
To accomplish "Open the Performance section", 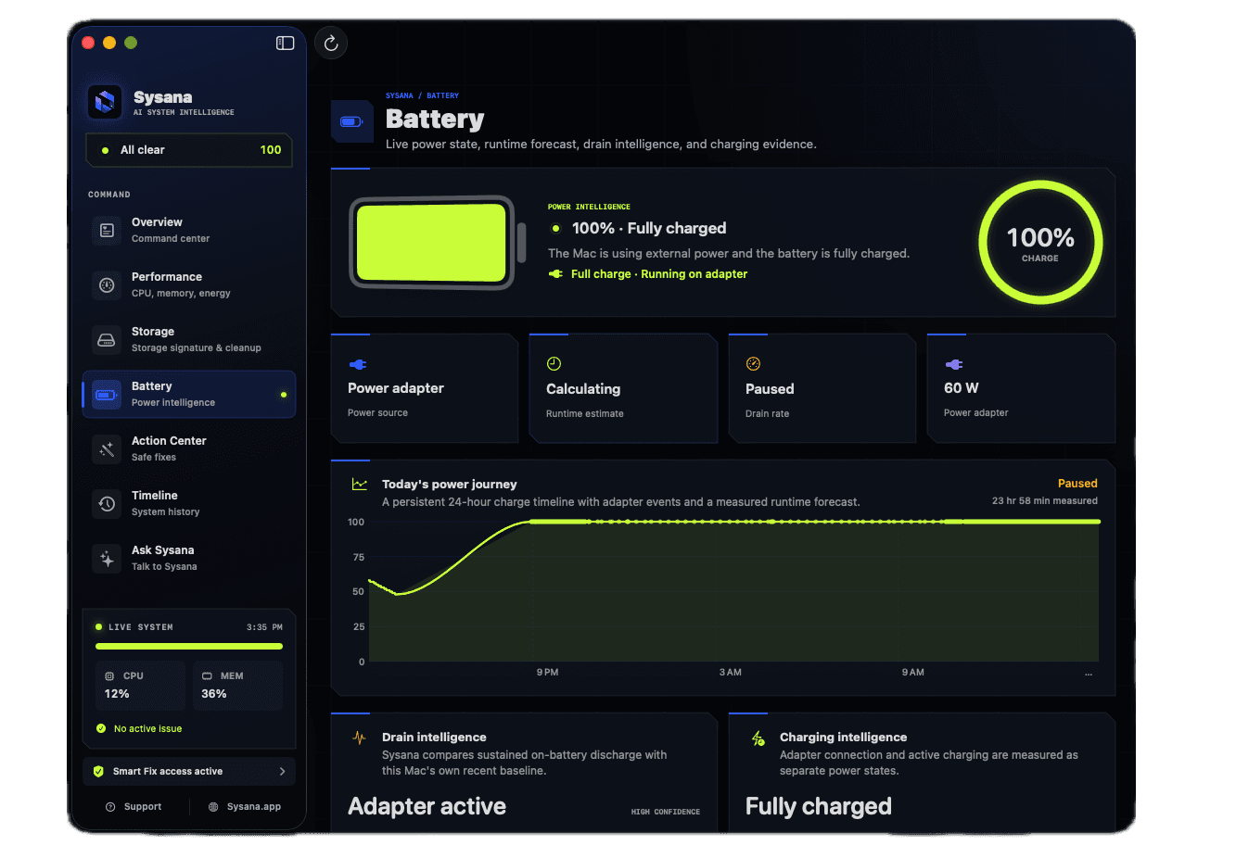I will coord(189,284).
